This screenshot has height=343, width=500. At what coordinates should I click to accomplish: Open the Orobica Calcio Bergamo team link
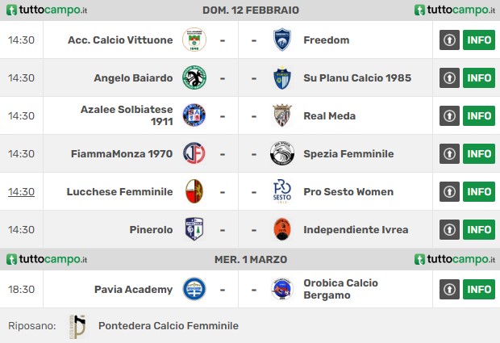point(340,289)
